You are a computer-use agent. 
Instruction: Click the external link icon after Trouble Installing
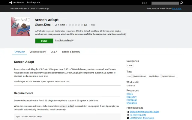[x=73, y=40]
